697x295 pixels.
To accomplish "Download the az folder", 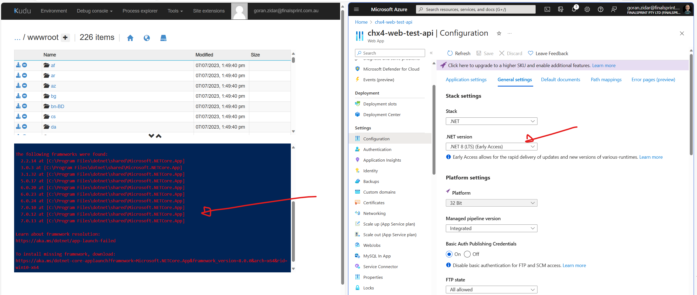I will point(18,86).
